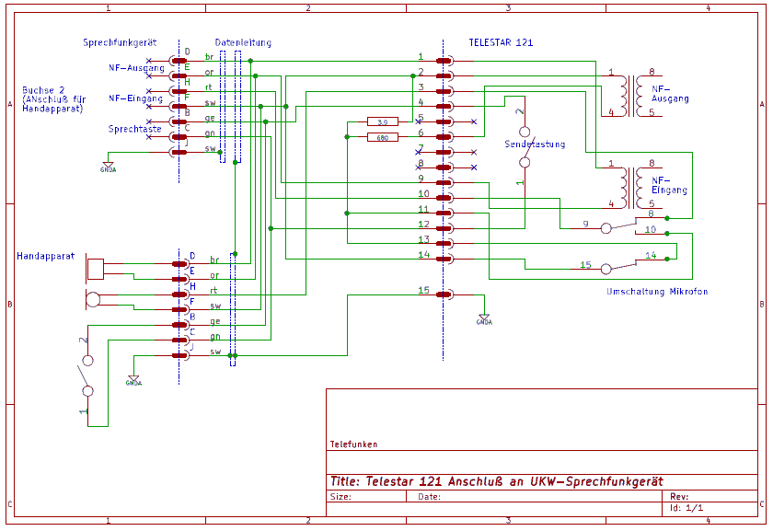Select the NF-Eingang transformer symbol

click(631, 188)
